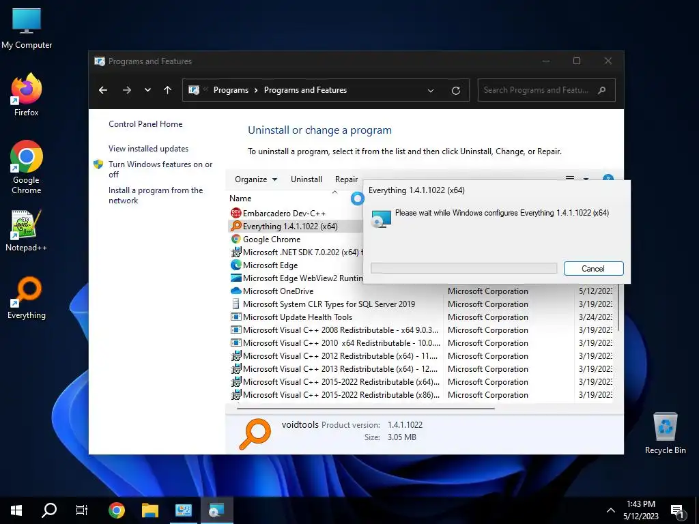
Task: Click the Uninstall toolbar button
Action: coord(306,179)
